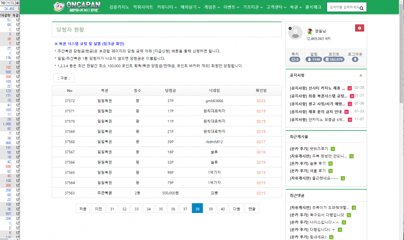Click the green N badge beside 벳위즈후기
Image resolution: width=404 pixels, height=240 pixels.
tap(332, 149)
